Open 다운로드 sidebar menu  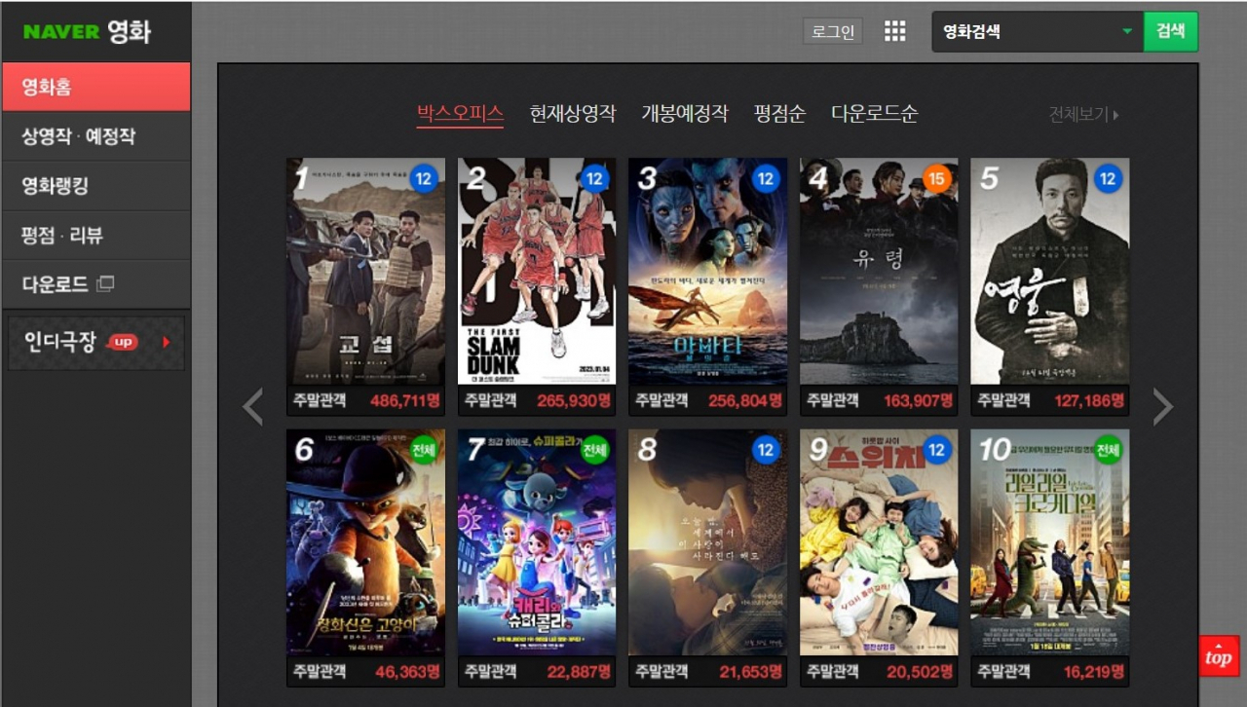click(96, 285)
